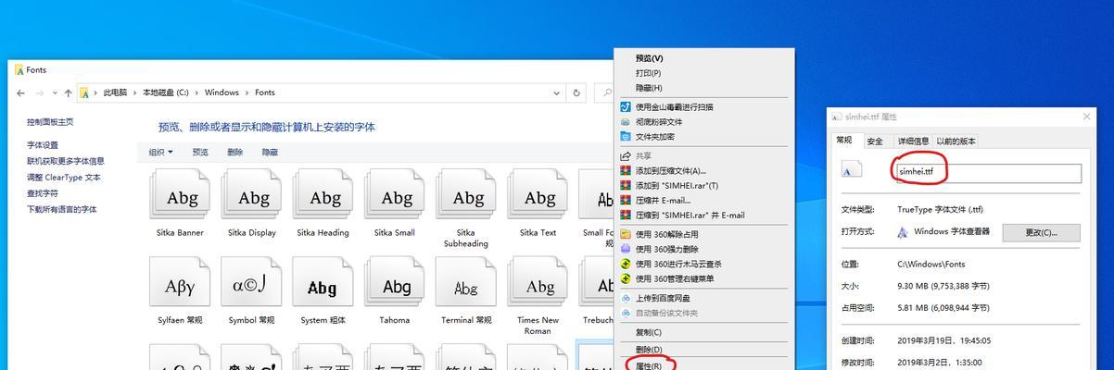Click the folder encryption menu icon

tap(626, 137)
